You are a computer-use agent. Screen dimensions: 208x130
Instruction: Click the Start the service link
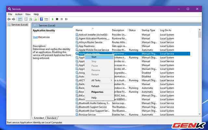tap(35, 37)
